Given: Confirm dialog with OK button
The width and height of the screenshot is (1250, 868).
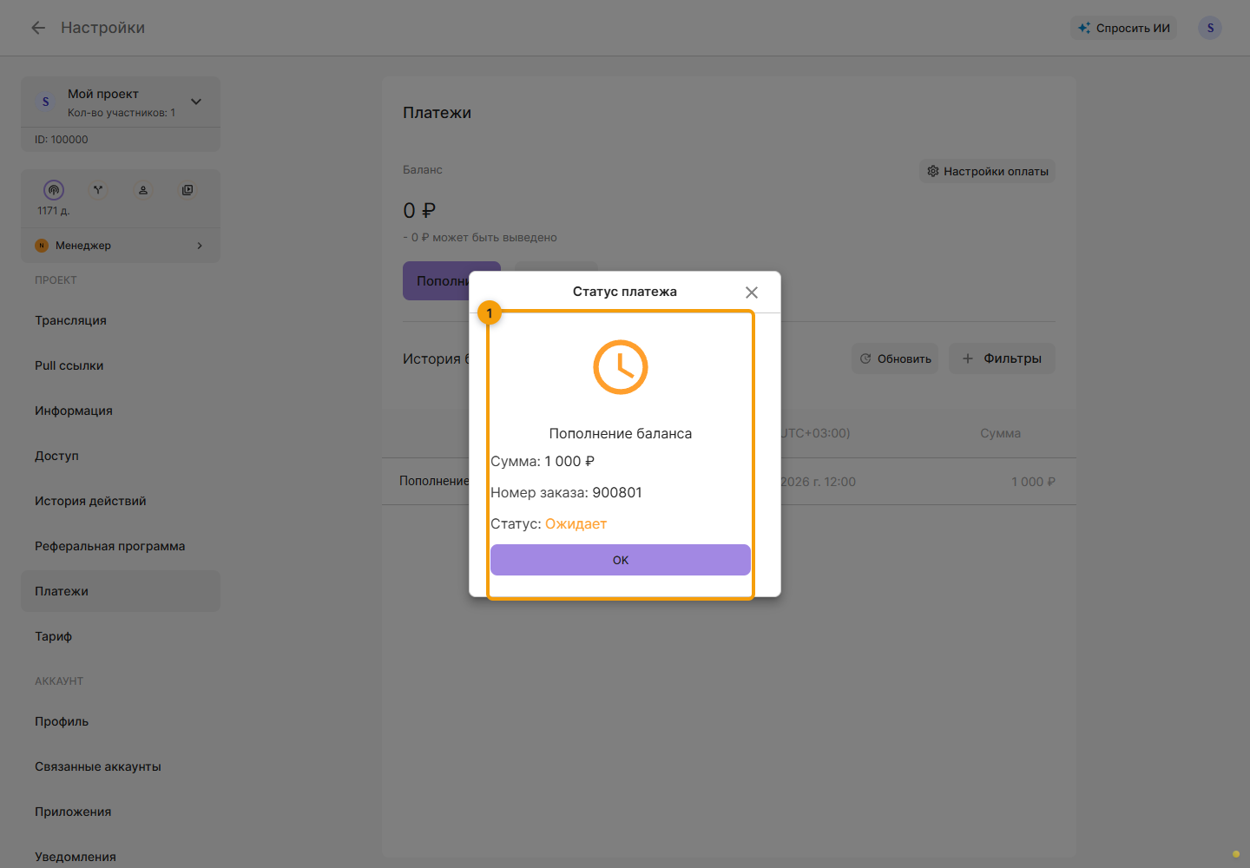Looking at the screenshot, I should (621, 560).
